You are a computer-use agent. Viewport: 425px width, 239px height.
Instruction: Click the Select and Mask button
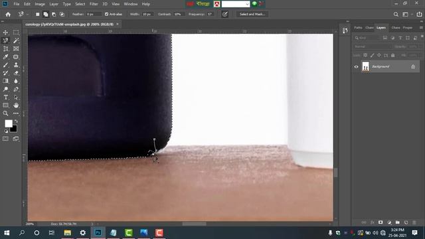click(x=252, y=14)
